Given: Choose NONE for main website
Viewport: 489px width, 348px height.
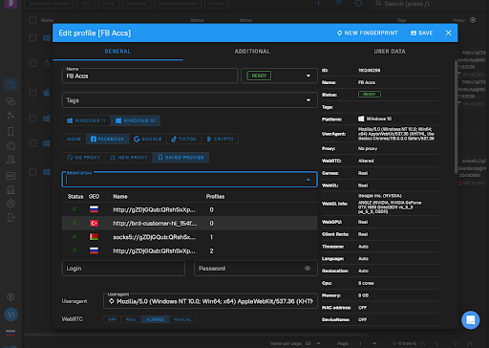Looking at the screenshot, I should pyautogui.click(x=74, y=139).
